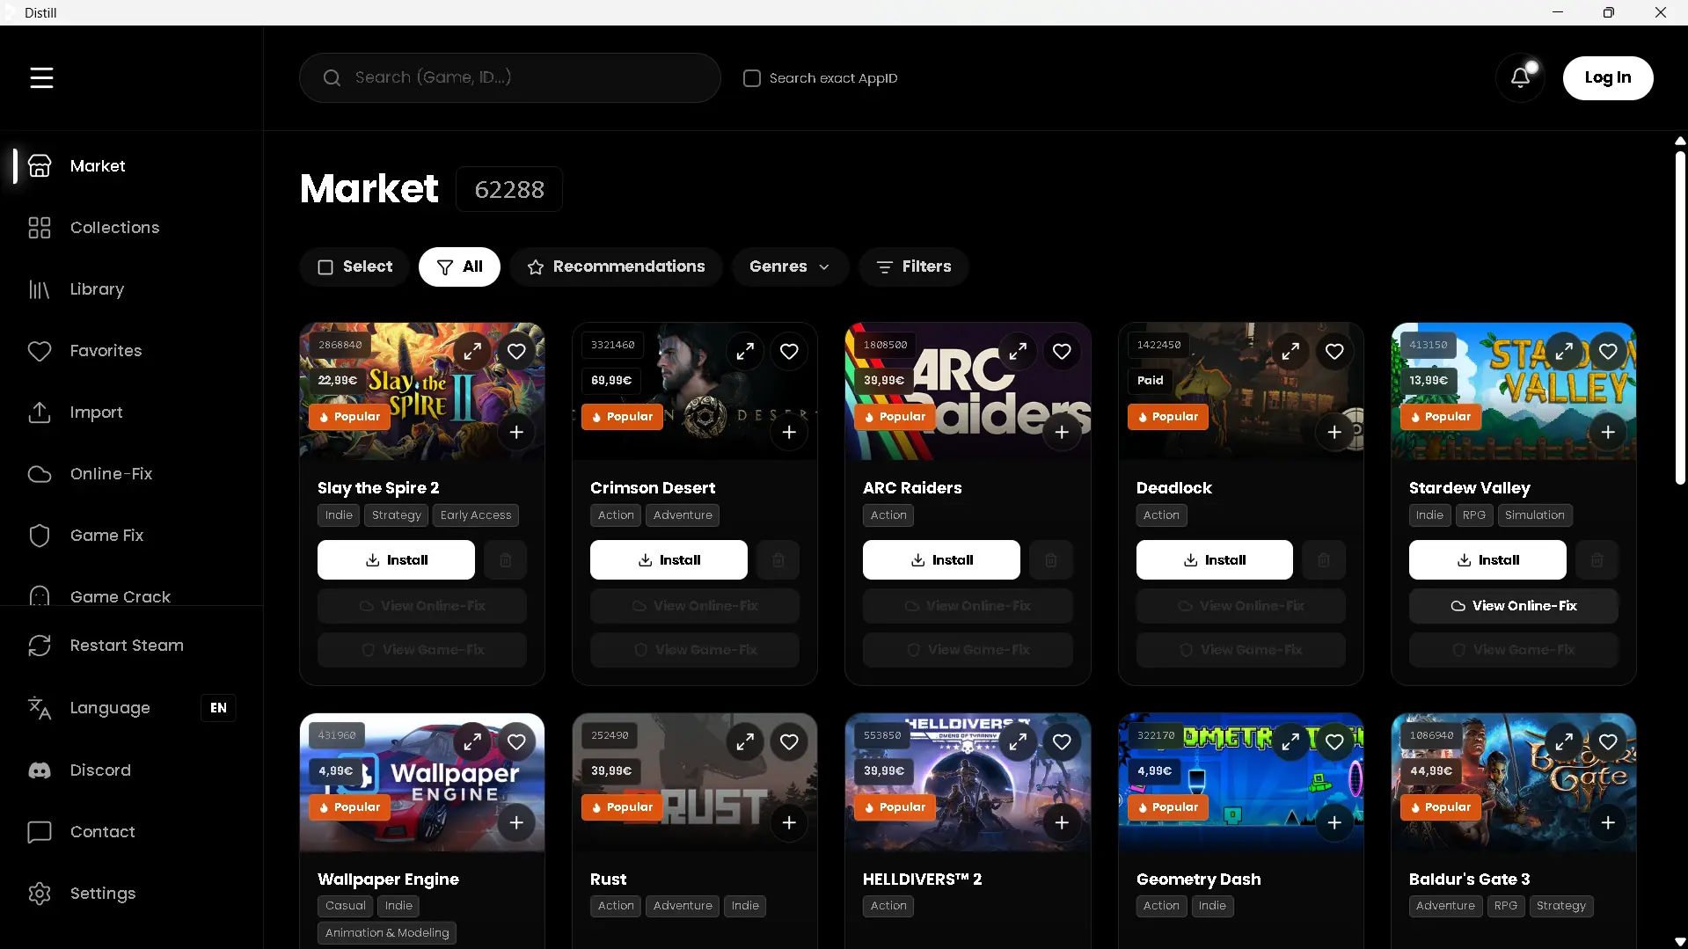Expand the Slay the Spire 2 card

(472, 352)
